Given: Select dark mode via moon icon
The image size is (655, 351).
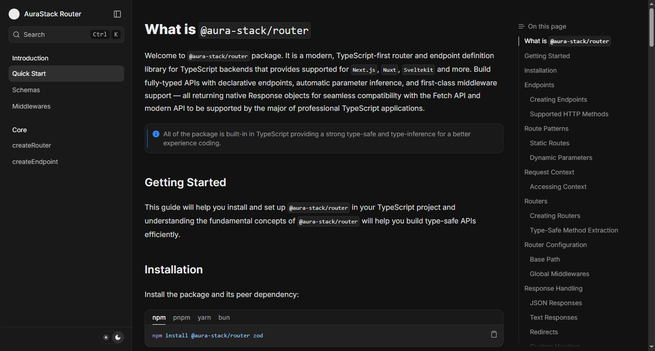Looking at the screenshot, I should click(118, 337).
